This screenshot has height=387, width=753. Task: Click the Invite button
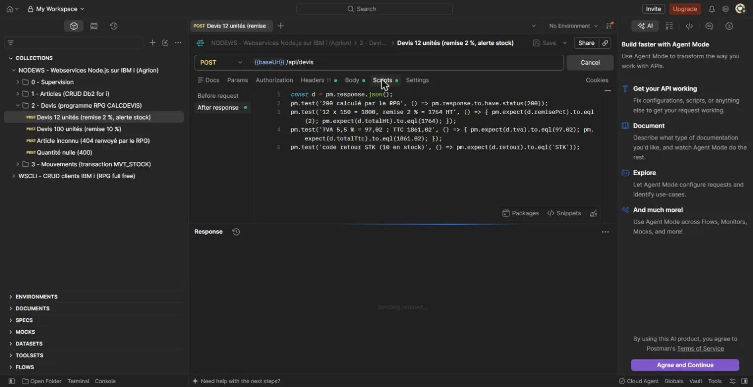(653, 9)
